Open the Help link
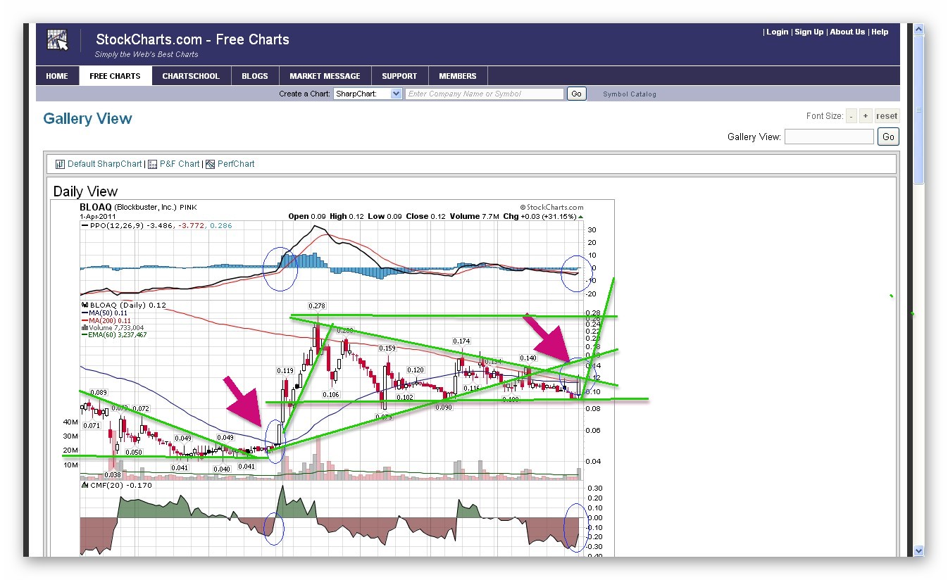 (x=880, y=32)
